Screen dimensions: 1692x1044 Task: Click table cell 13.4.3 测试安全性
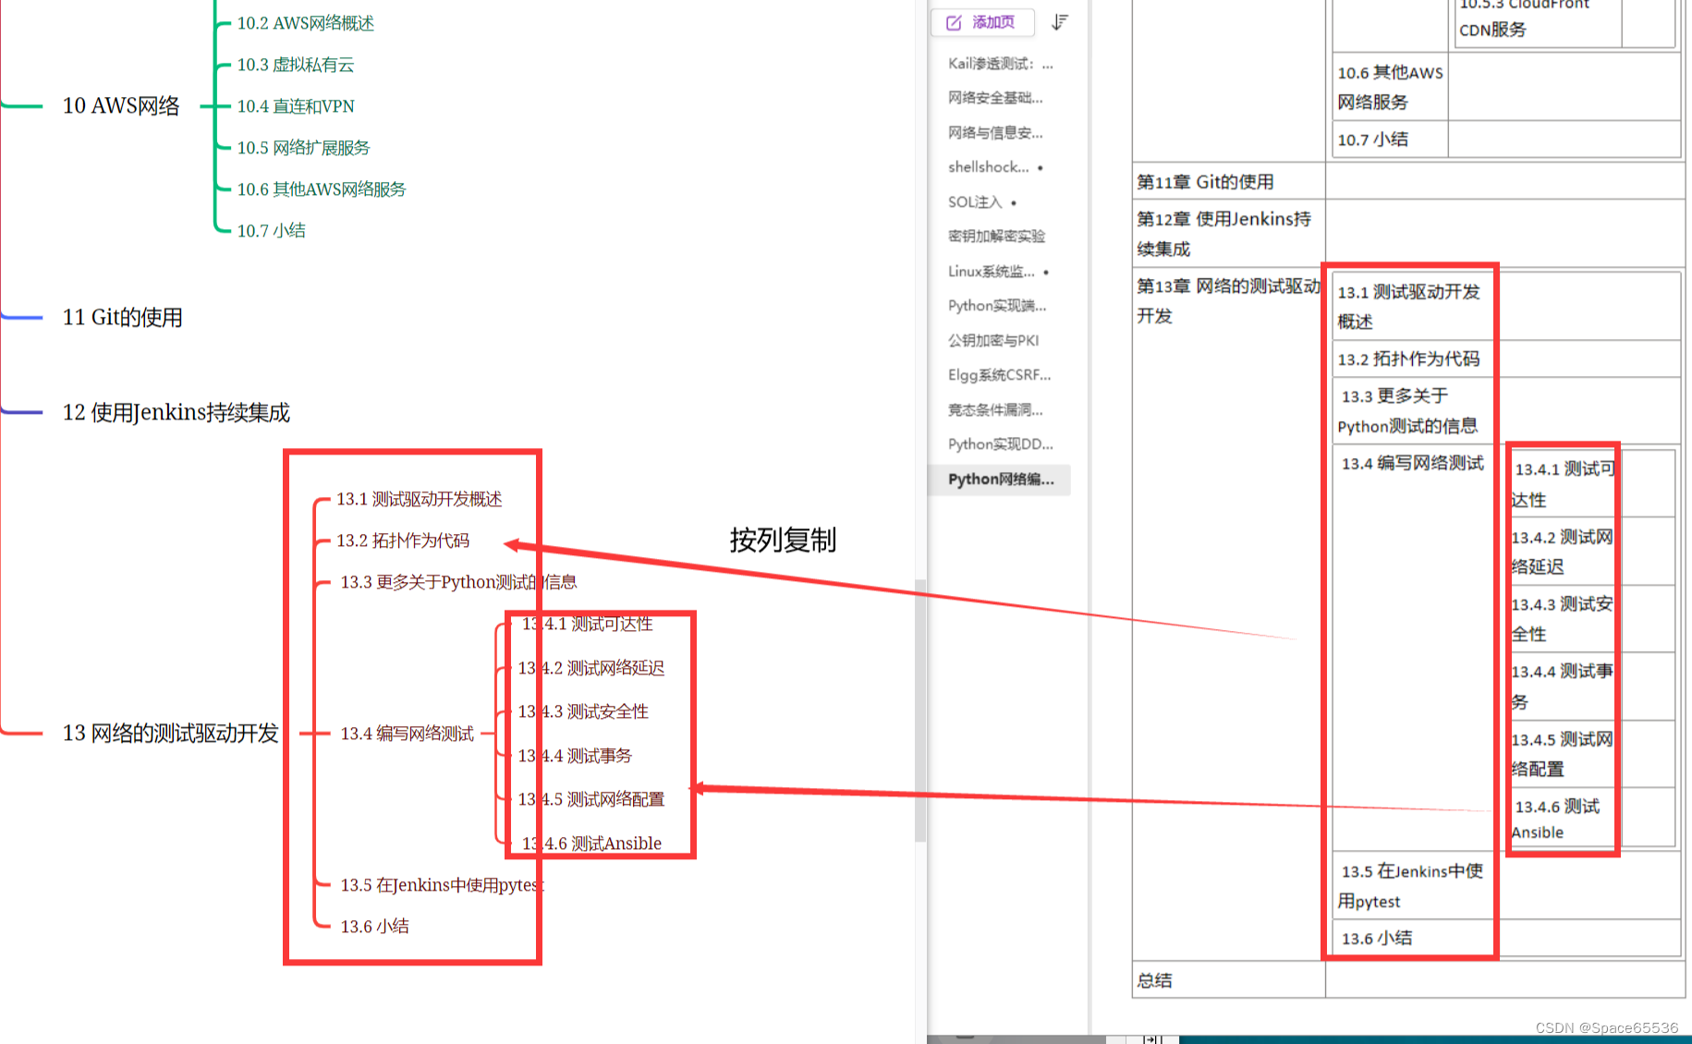click(x=1564, y=619)
